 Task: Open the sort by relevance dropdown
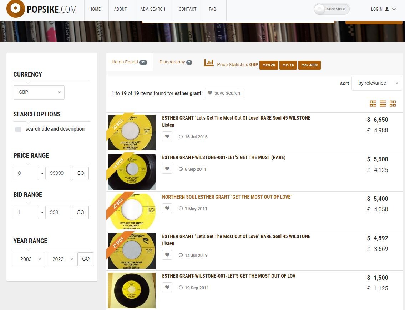(376, 83)
